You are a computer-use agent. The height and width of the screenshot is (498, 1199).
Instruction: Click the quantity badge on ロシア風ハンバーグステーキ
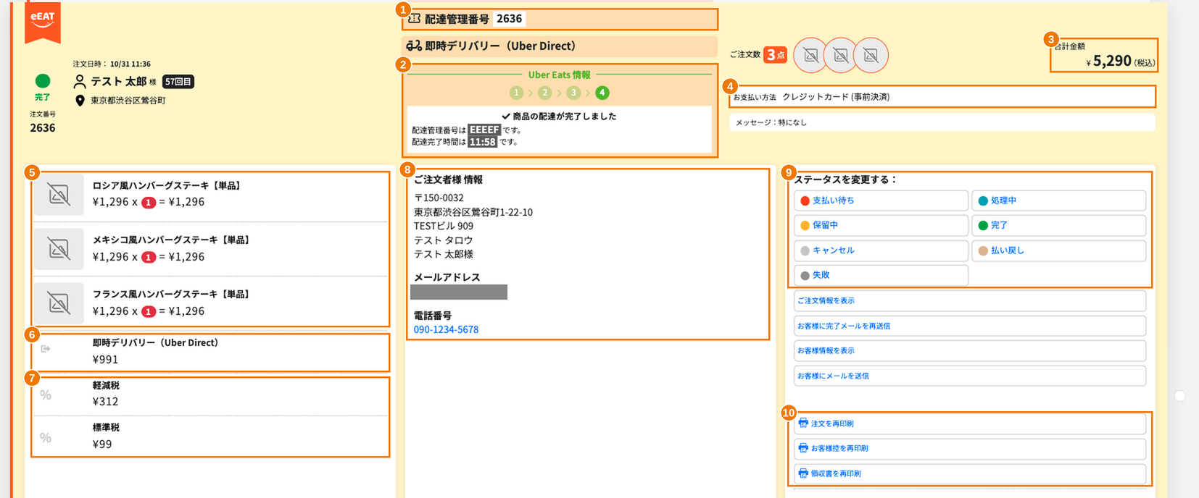click(x=149, y=203)
